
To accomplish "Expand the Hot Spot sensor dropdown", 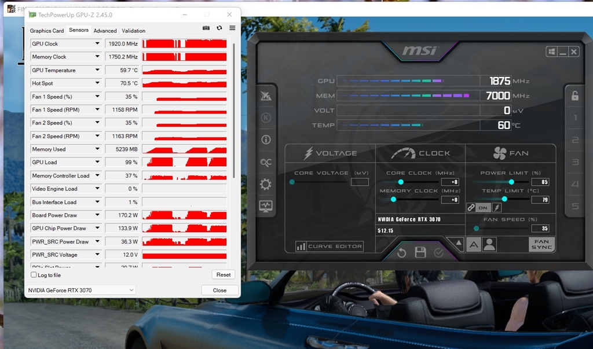I will point(97,83).
